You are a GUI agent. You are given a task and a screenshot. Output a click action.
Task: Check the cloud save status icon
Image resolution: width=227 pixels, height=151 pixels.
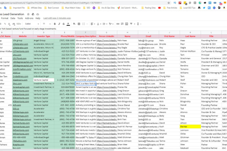(37, 14)
